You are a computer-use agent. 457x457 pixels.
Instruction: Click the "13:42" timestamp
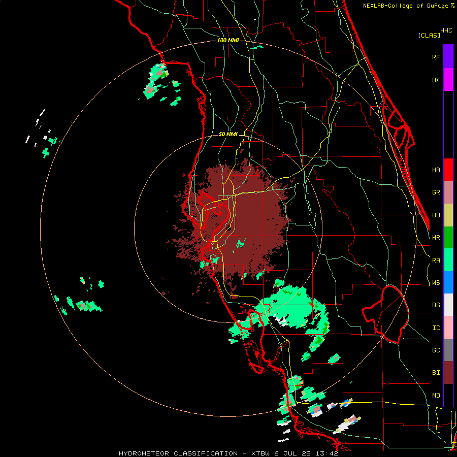[328, 453]
